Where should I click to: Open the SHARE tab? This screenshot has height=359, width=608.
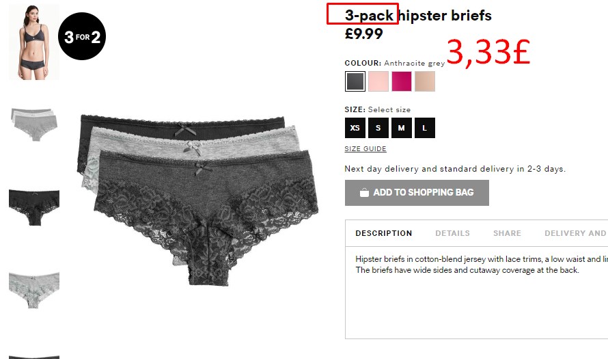pos(507,233)
